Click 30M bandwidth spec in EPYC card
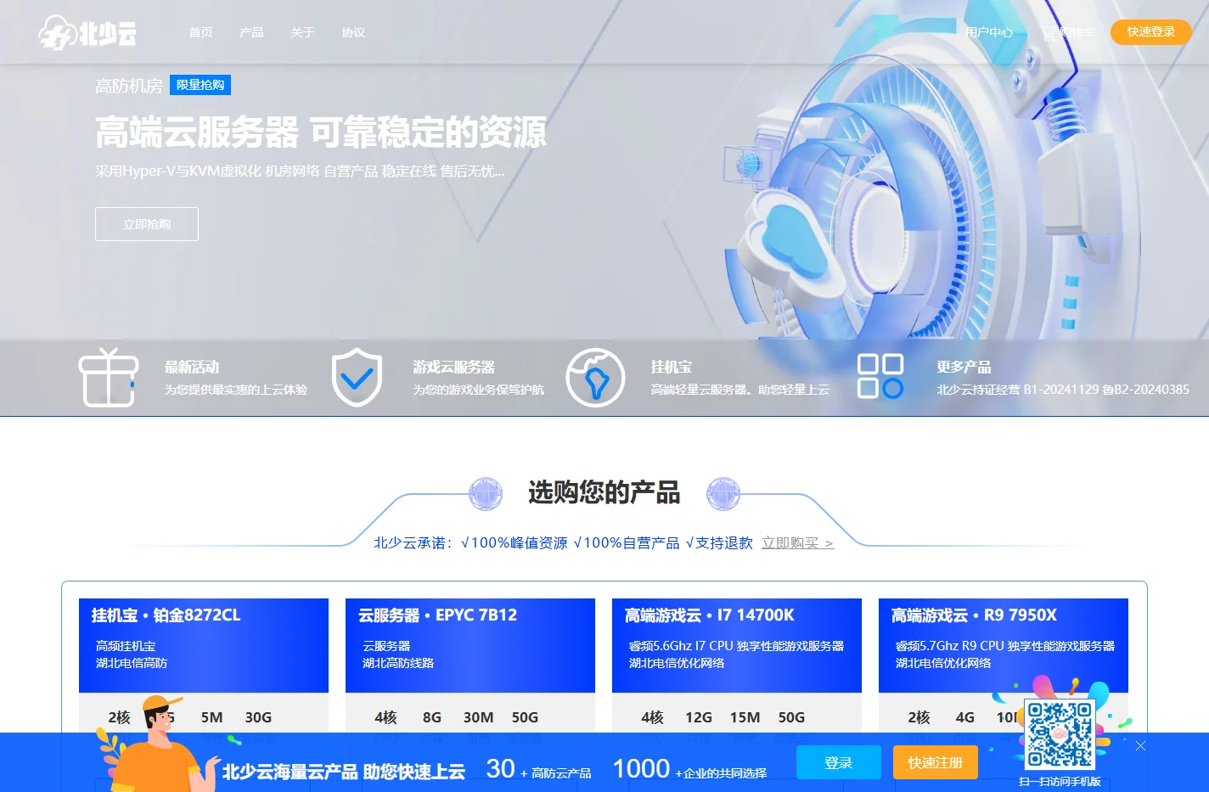The width and height of the screenshot is (1209, 792). [x=479, y=717]
